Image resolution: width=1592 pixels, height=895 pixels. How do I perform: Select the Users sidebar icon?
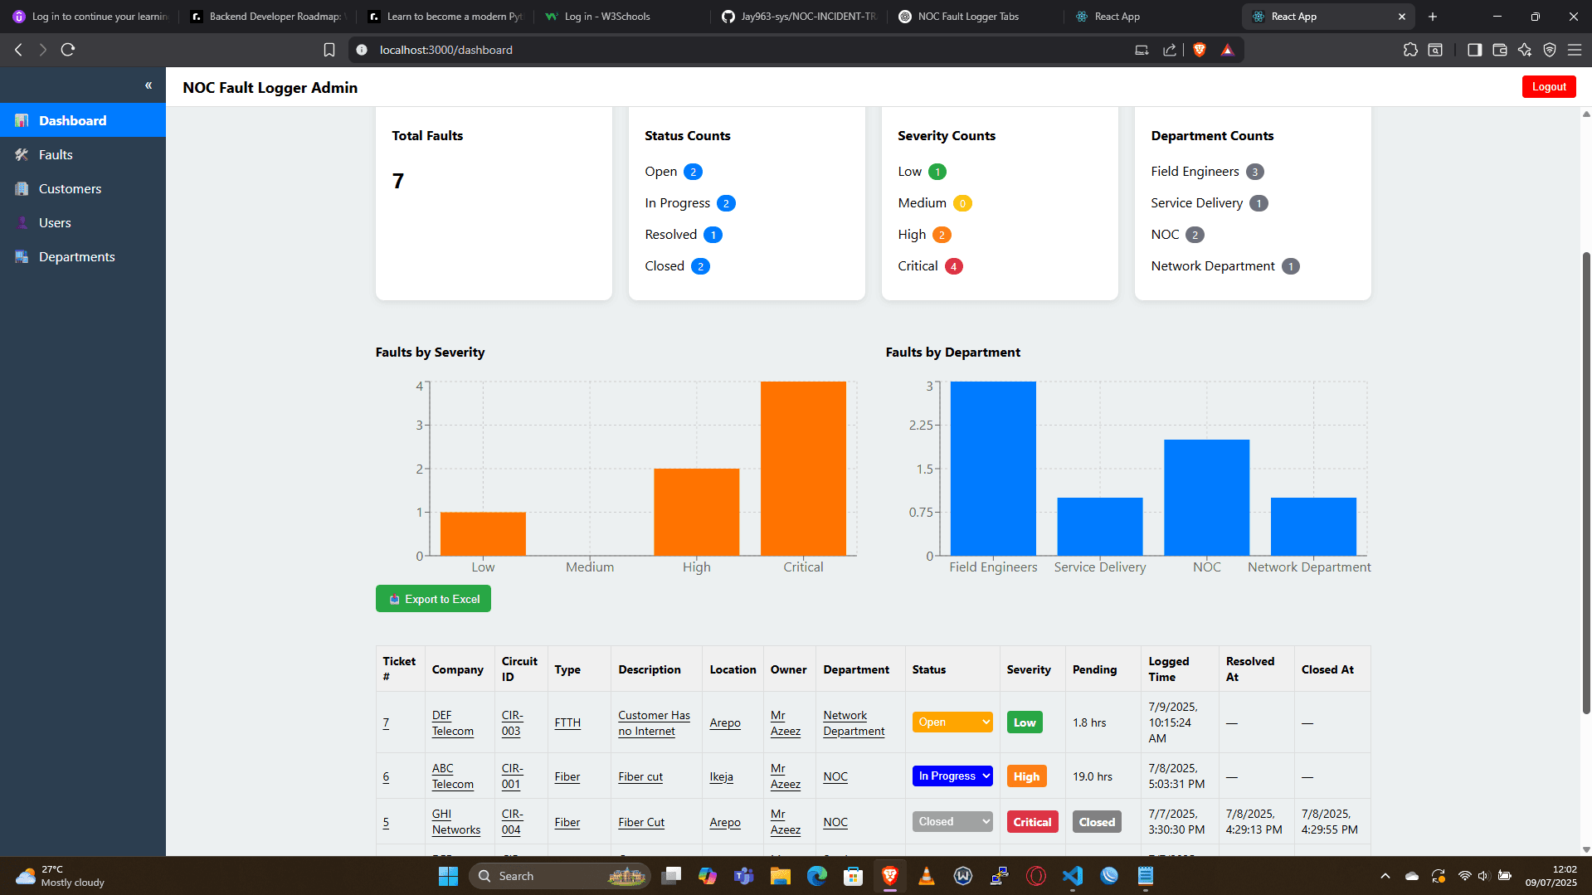[x=22, y=222]
